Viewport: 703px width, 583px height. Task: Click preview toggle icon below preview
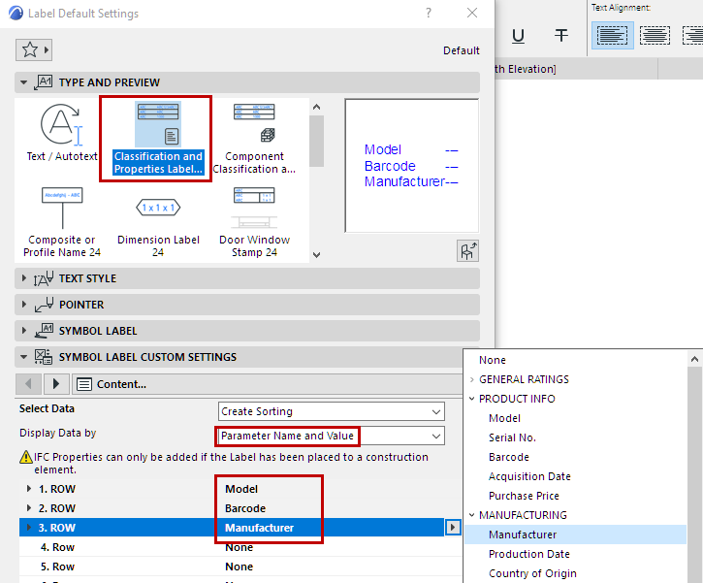coord(467,250)
